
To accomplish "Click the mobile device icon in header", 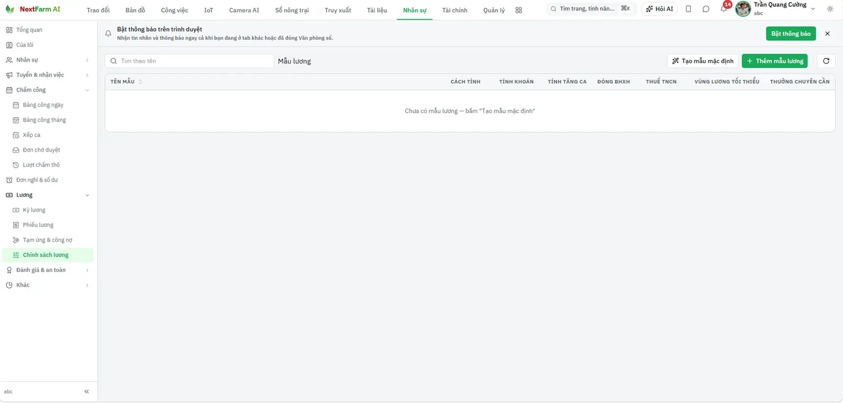I will pos(688,9).
